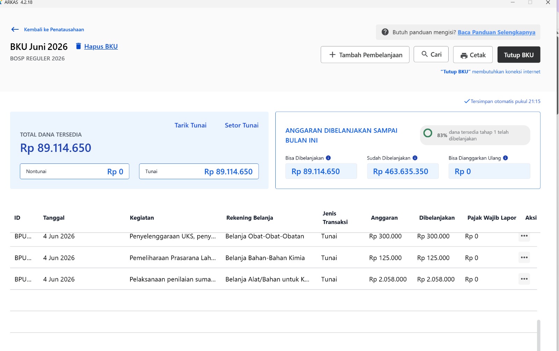Screen dimensions: 559x351
Task: Click the Tersimpan otomatis pukul 21:15 status
Action: 502,101
